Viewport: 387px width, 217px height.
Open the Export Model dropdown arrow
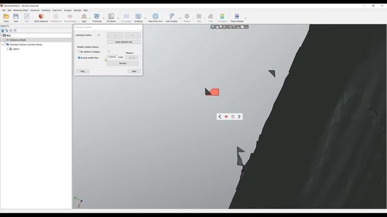point(246,18)
